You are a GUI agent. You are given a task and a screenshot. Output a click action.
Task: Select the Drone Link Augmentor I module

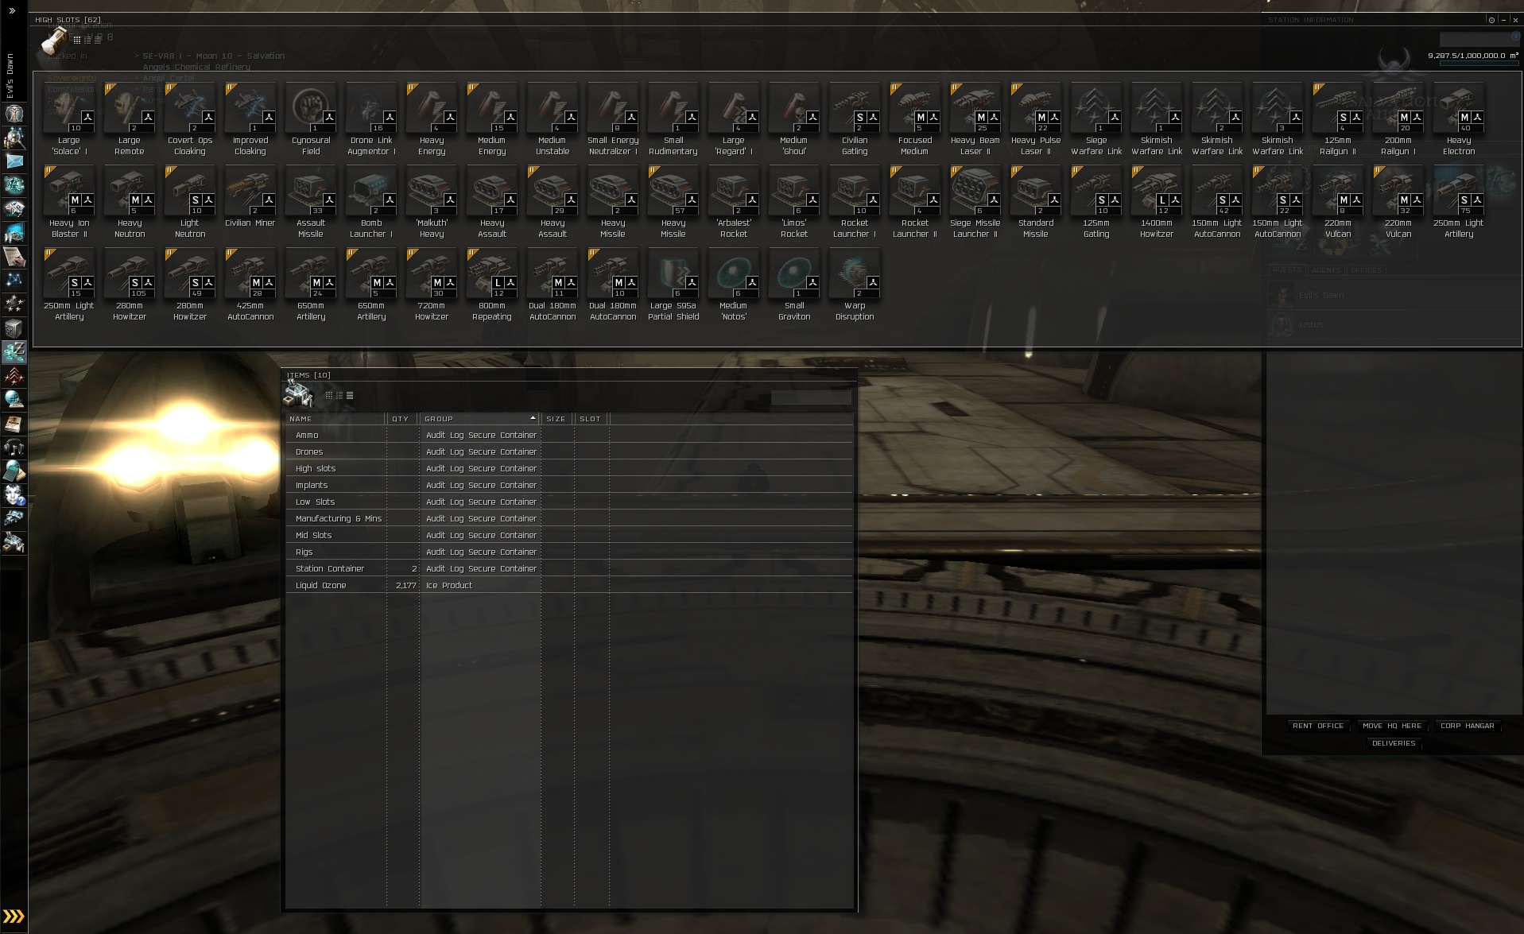(371, 119)
